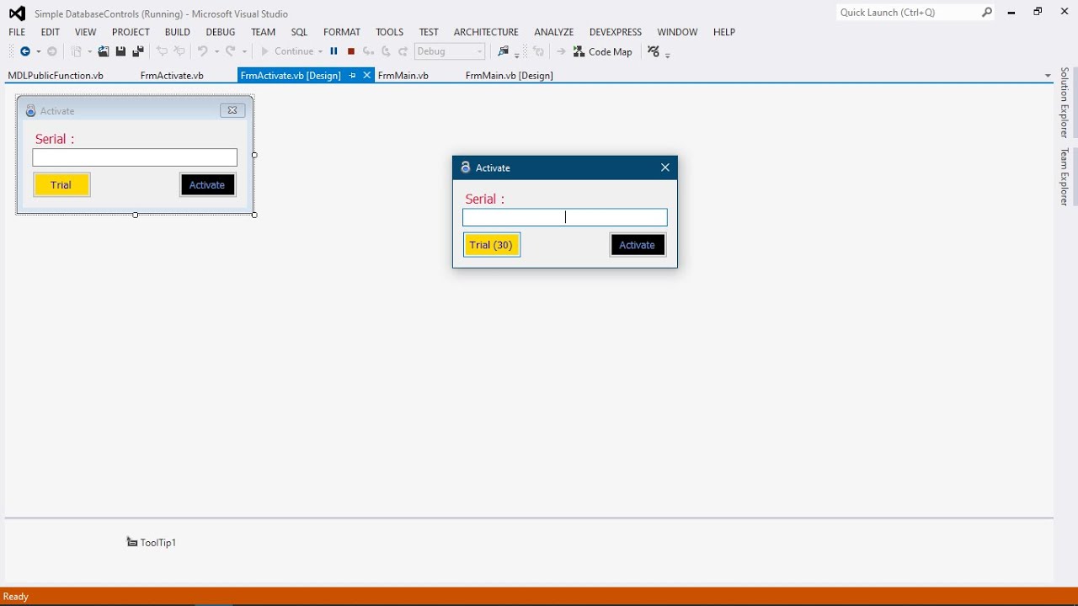Open the SQL menu
Viewport: 1078px width, 606px height.
[x=299, y=32]
